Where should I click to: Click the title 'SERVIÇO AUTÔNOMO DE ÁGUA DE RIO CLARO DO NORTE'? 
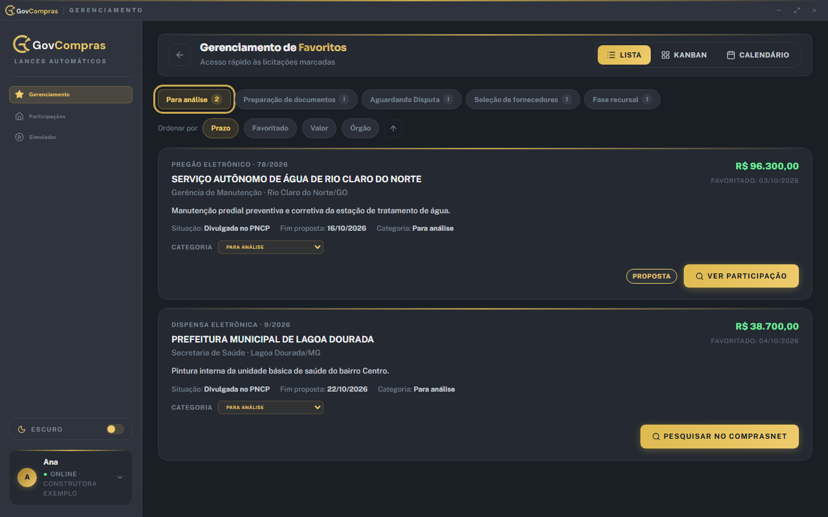(296, 179)
